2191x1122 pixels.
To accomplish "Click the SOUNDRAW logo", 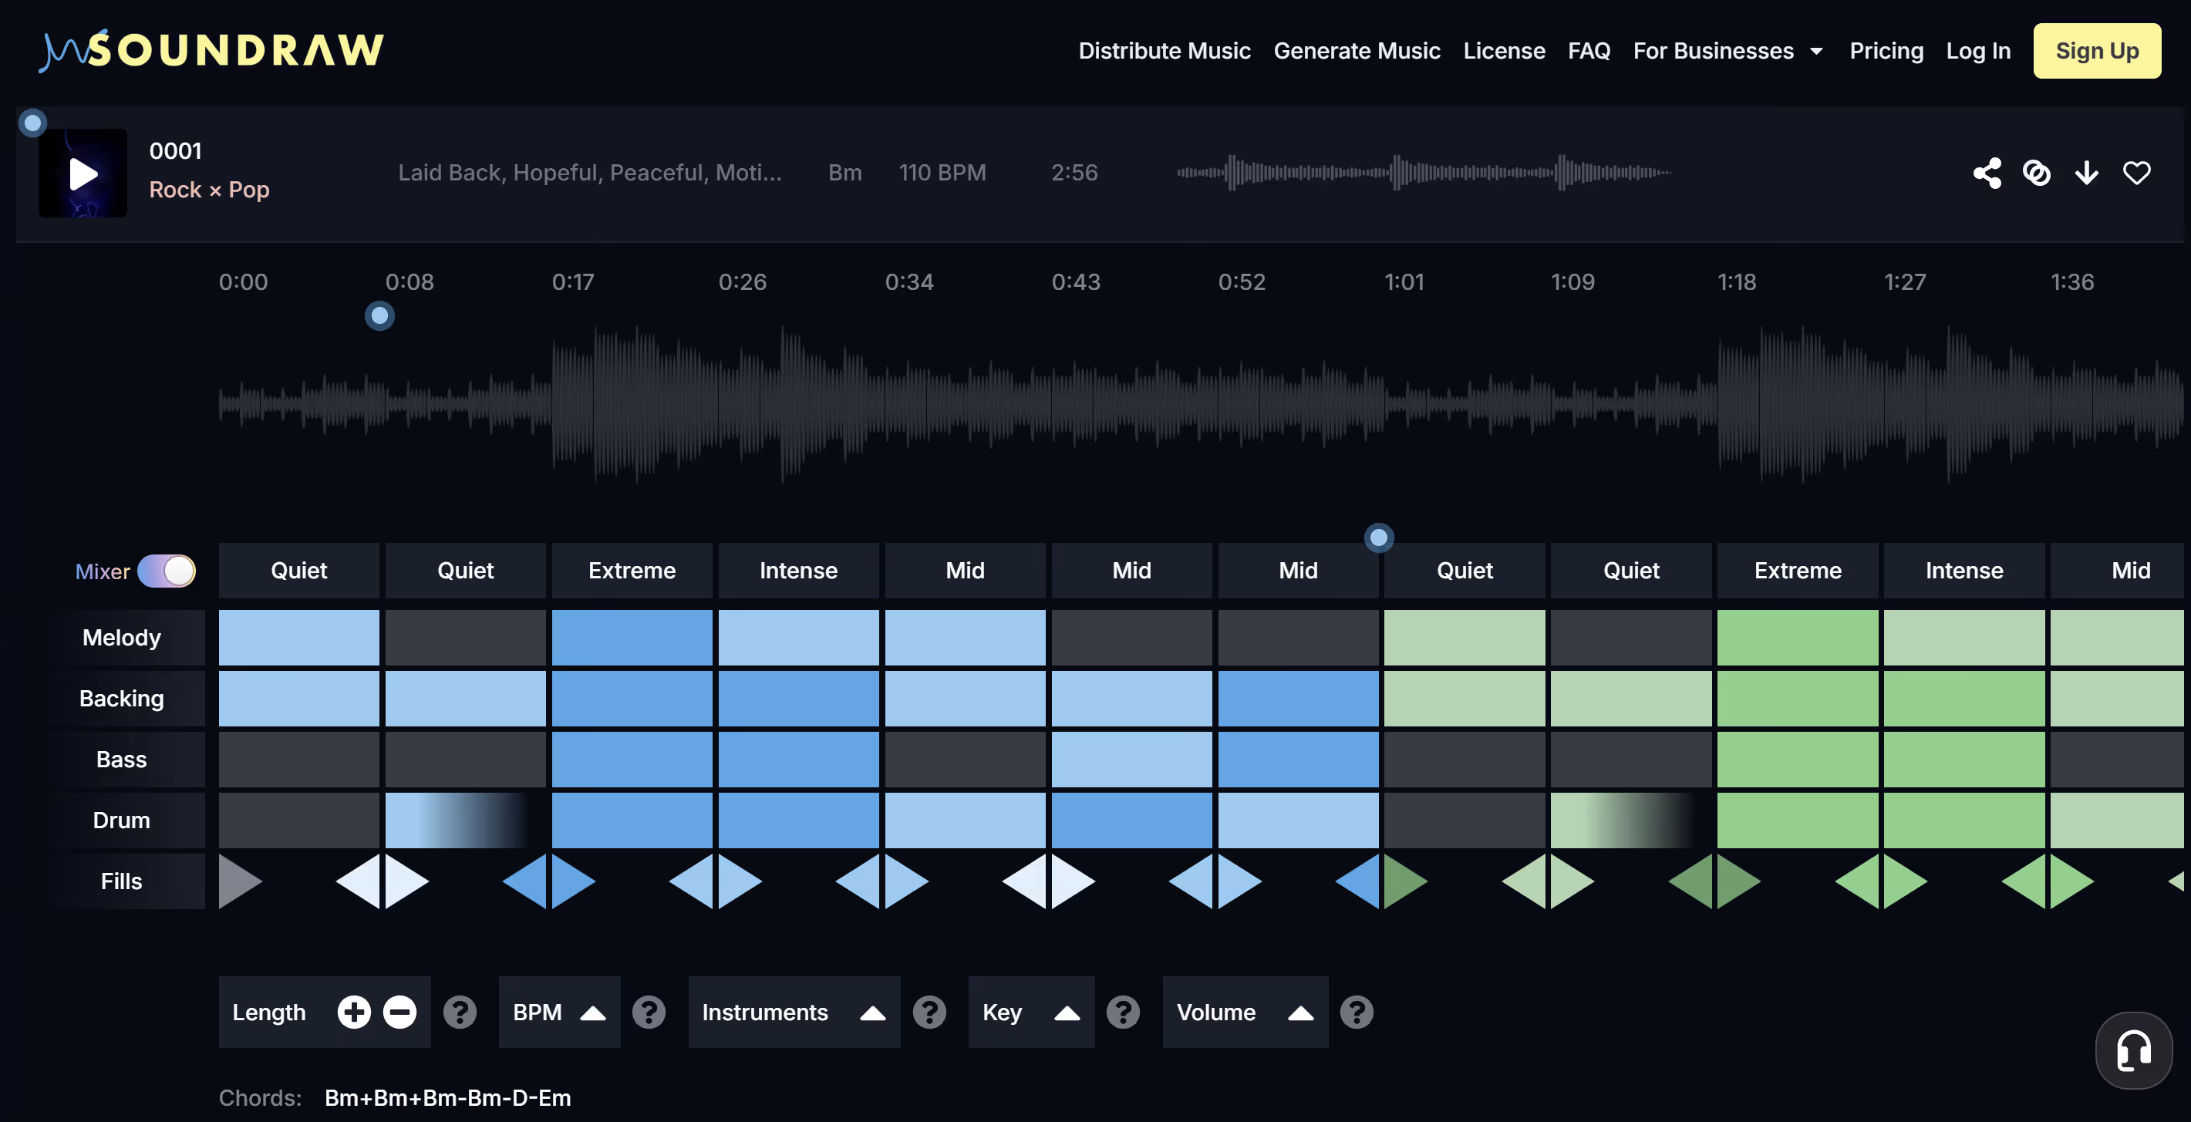I will pos(212,50).
